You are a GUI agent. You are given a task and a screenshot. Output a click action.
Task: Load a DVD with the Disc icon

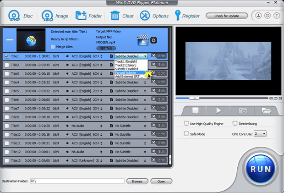click(x=14, y=16)
